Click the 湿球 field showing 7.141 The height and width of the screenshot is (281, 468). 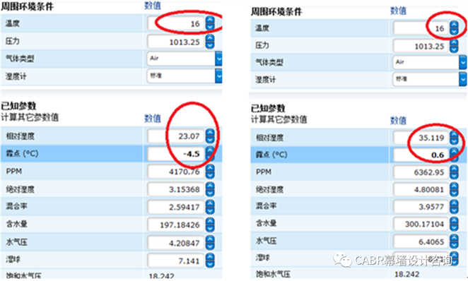(176, 261)
